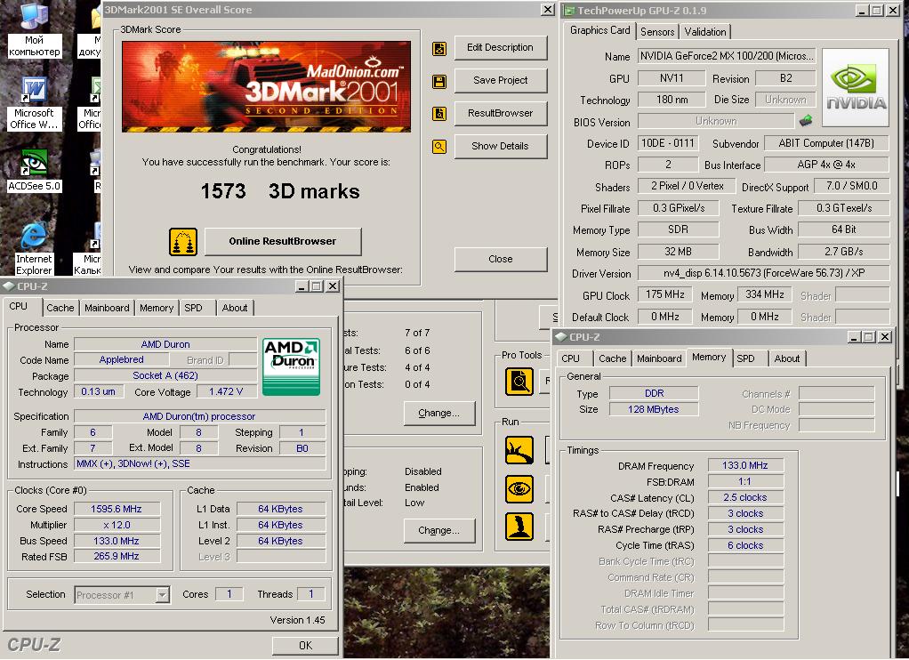
Task: Click the yellow eye icon under Run
Action: (x=519, y=488)
